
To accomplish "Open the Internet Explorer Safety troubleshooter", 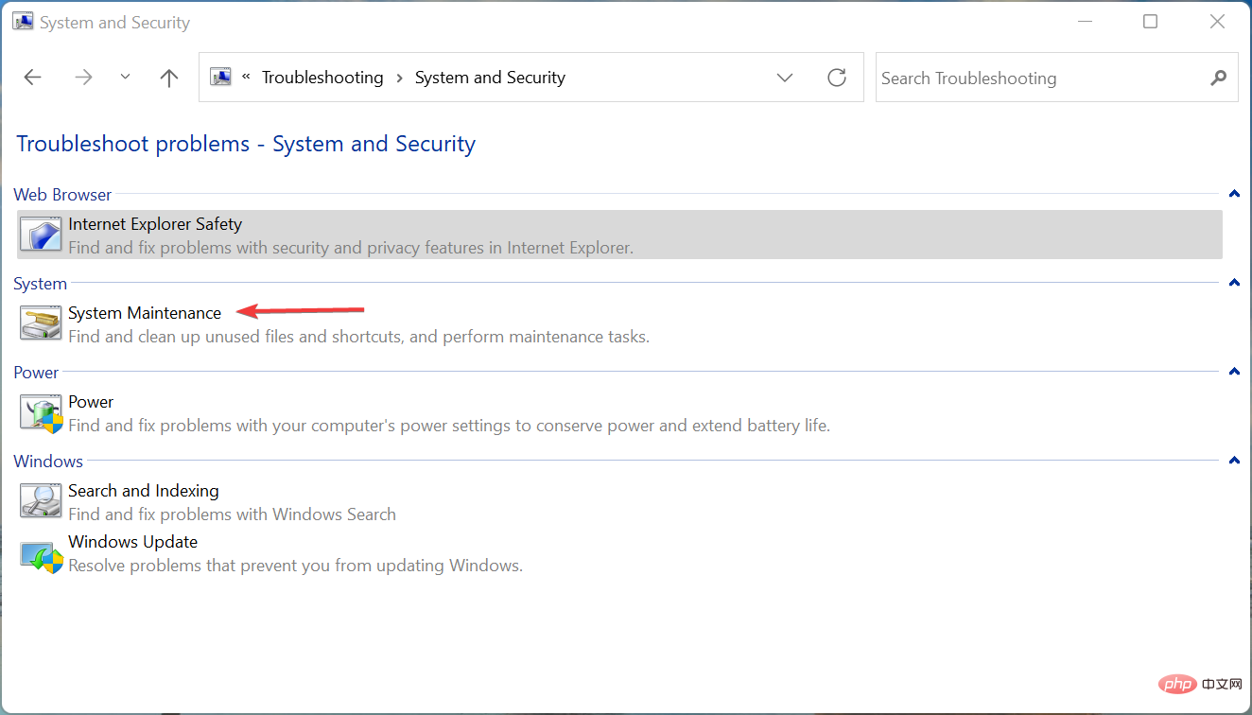I will pyautogui.click(x=155, y=224).
